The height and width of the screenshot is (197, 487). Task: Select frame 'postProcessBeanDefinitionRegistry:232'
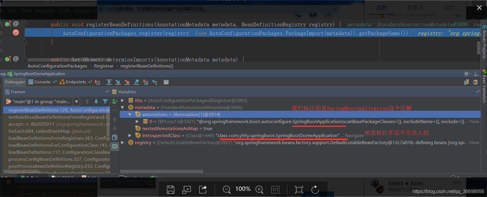click(57, 166)
